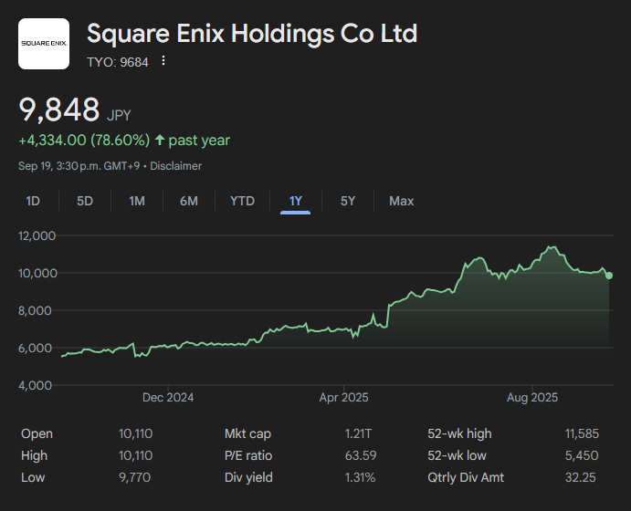Click the Dec 2024 axis label
This screenshot has height=511, width=631.
point(168,398)
